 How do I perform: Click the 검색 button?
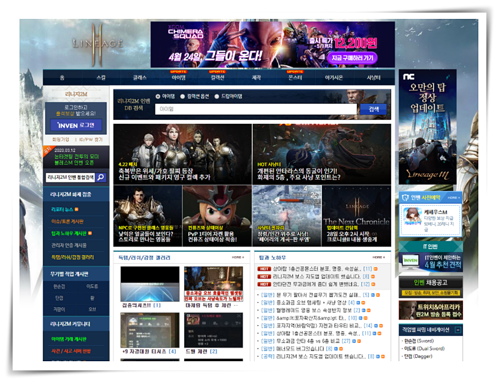point(373,110)
